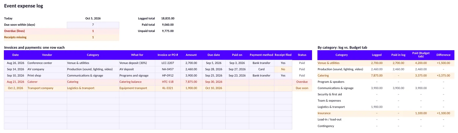Select paid-on date Sep 27, 2026
Image resolution: width=458 pixels, height=133 pixels.
[x=237, y=69]
